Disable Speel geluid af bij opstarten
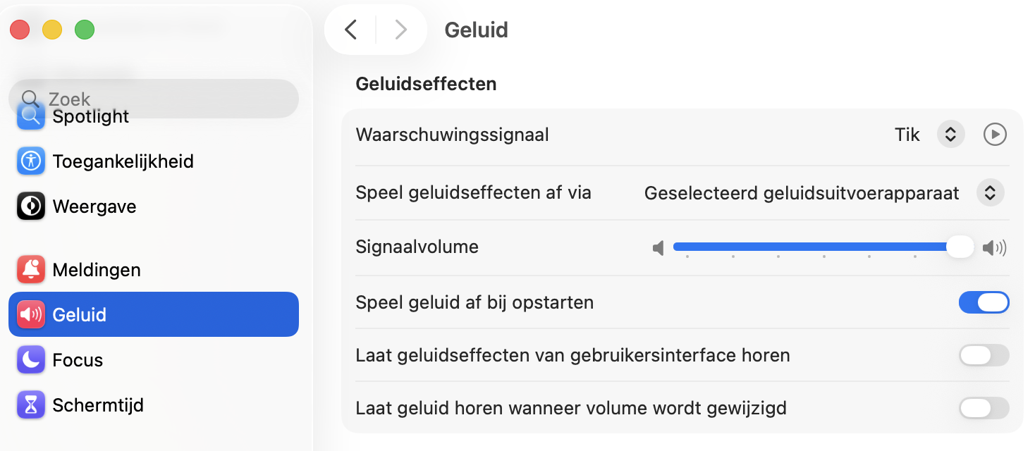This screenshot has height=451, width=1035. pyautogui.click(x=984, y=302)
